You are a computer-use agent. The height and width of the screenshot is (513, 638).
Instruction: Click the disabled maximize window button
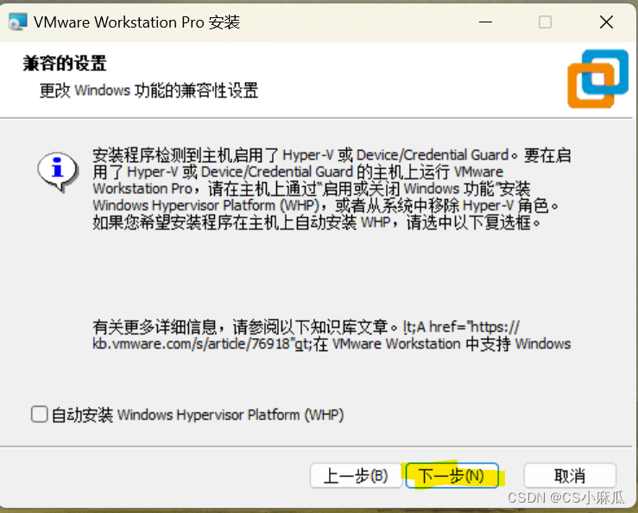(546, 22)
